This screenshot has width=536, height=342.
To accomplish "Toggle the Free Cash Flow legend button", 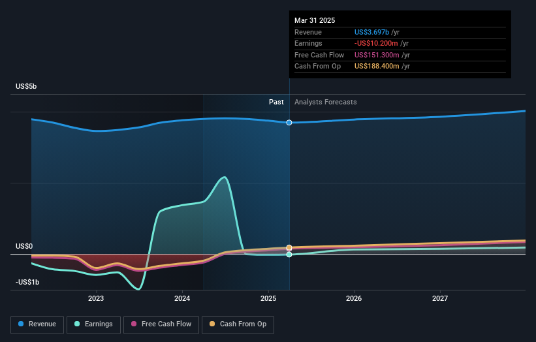I will coord(161,324).
